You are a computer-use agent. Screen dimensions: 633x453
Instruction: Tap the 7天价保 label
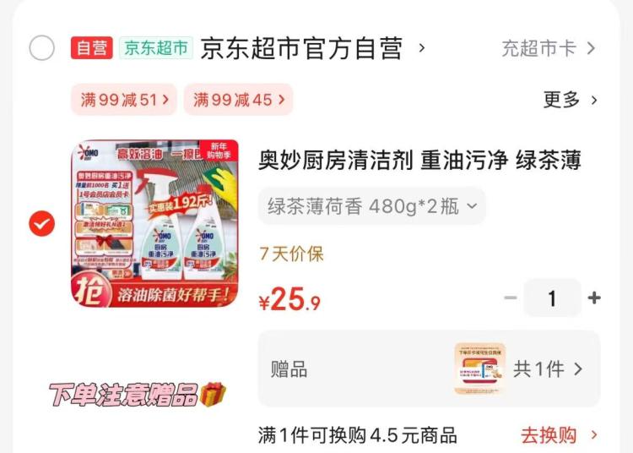pyautogui.click(x=291, y=254)
